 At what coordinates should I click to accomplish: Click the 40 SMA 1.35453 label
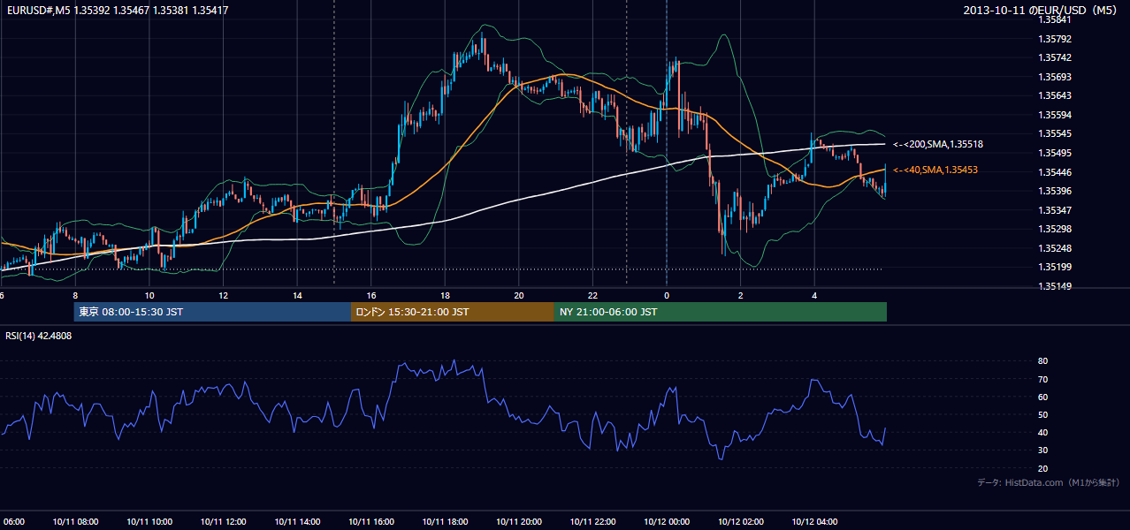pyautogui.click(x=935, y=170)
